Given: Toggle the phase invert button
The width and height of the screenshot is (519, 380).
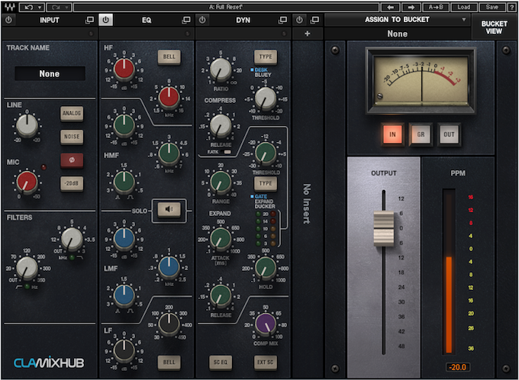Looking at the screenshot, I should (72, 160).
